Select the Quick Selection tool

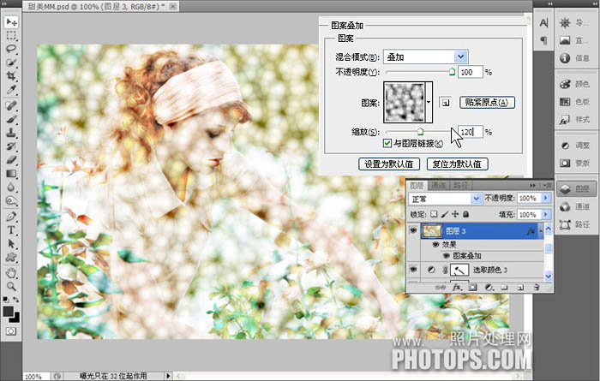pos(11,63)
